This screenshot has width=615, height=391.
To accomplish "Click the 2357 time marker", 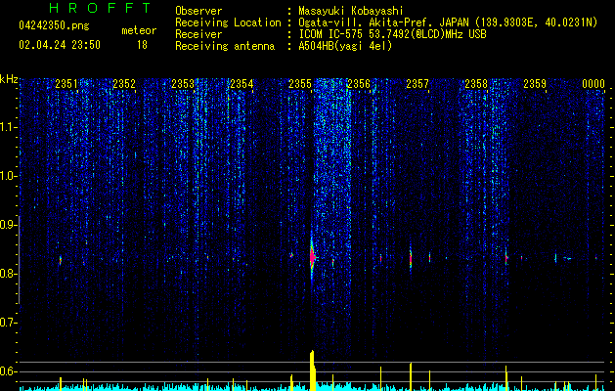I will pos(417,84).
